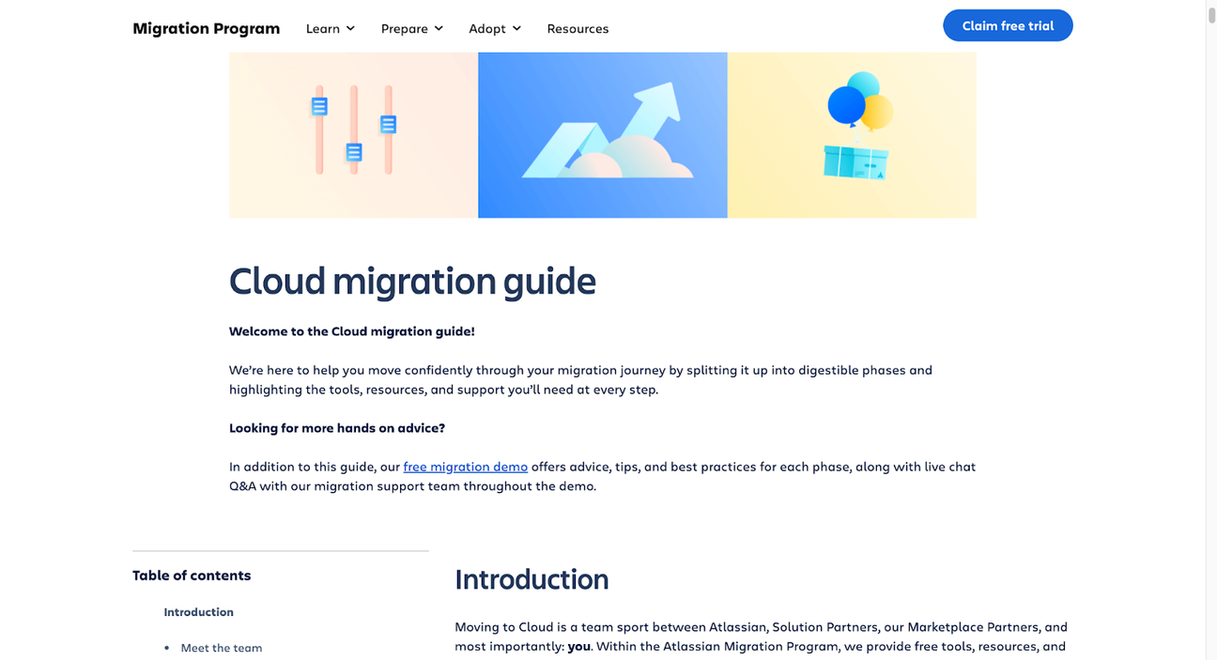
Task: Expand the Prepare navigation dropdown
Action: pos(438,28)
